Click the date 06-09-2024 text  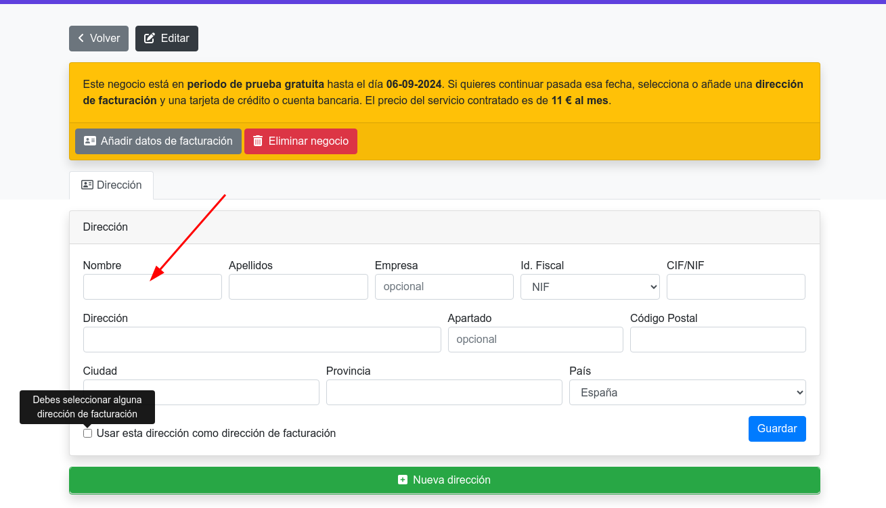(x=414, y=85)
